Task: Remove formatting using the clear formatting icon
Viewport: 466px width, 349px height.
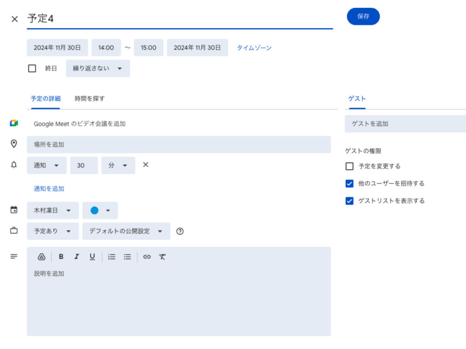Action: pos(162,257)
